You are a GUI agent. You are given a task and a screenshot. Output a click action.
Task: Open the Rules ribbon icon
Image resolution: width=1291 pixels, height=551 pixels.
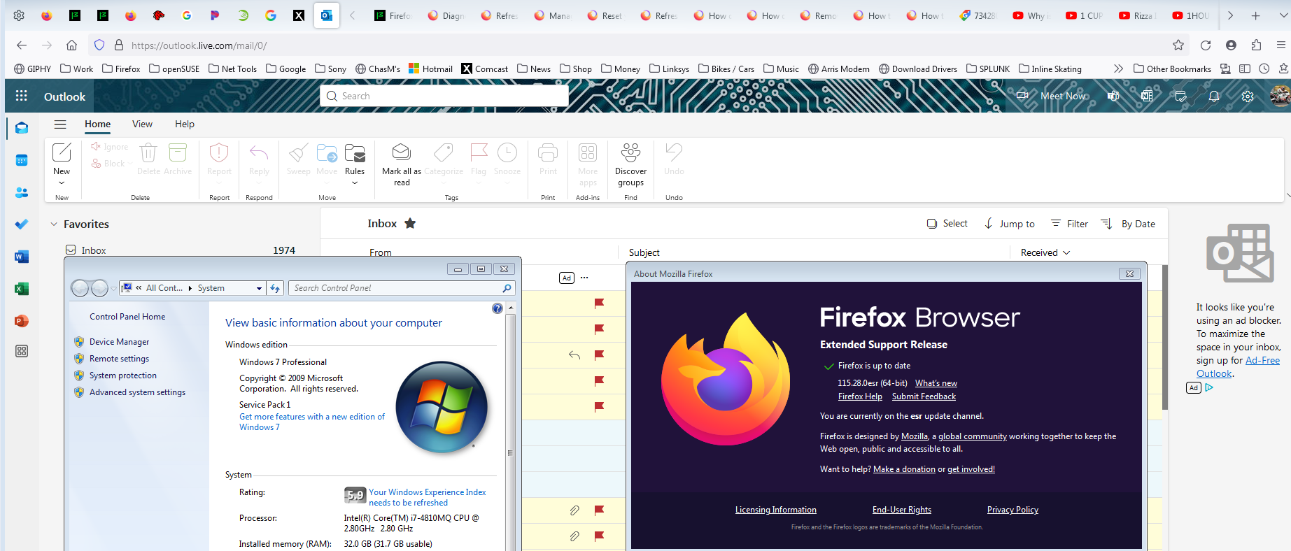point(355,153)
